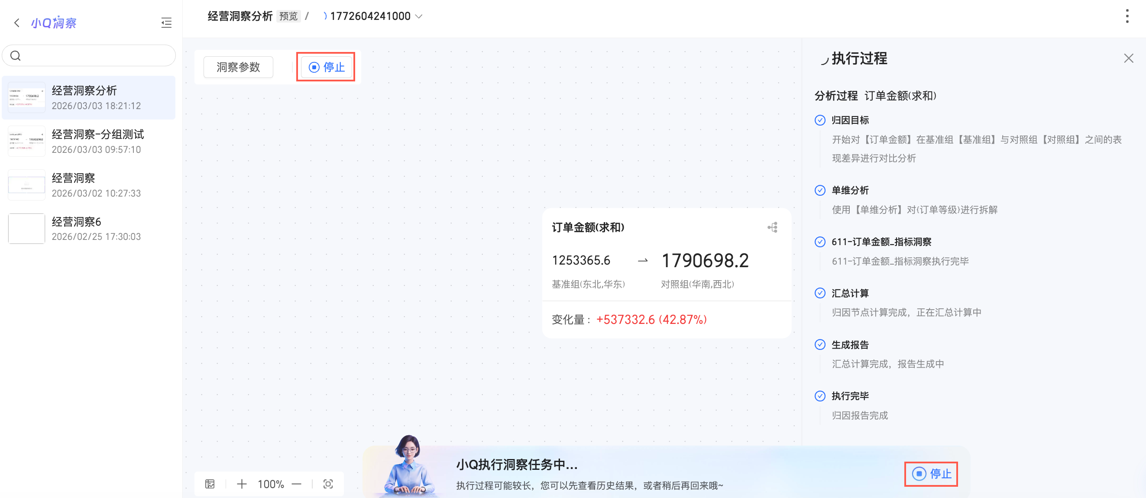
Task: Click the 汇总计算 step heading
Action: [x=850, y=294]
